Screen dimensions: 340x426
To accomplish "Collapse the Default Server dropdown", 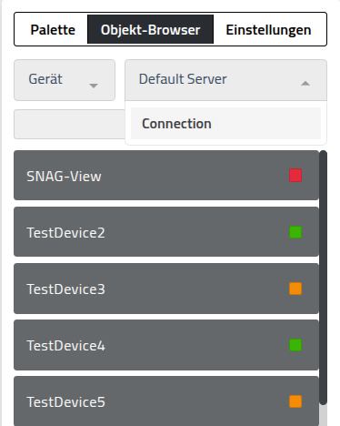I will click(x=225, y=80).
